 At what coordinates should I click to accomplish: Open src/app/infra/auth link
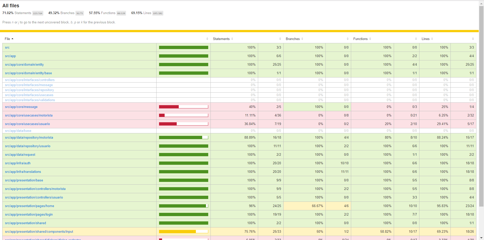pyautogui.click(x=18, y=163)
